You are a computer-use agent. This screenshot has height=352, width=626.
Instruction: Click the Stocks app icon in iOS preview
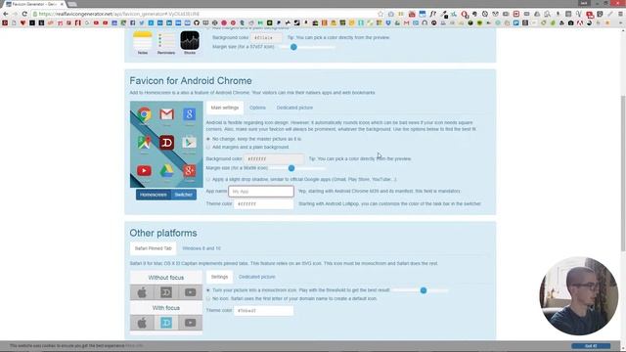pyautogui.click(x=190, y=40)
